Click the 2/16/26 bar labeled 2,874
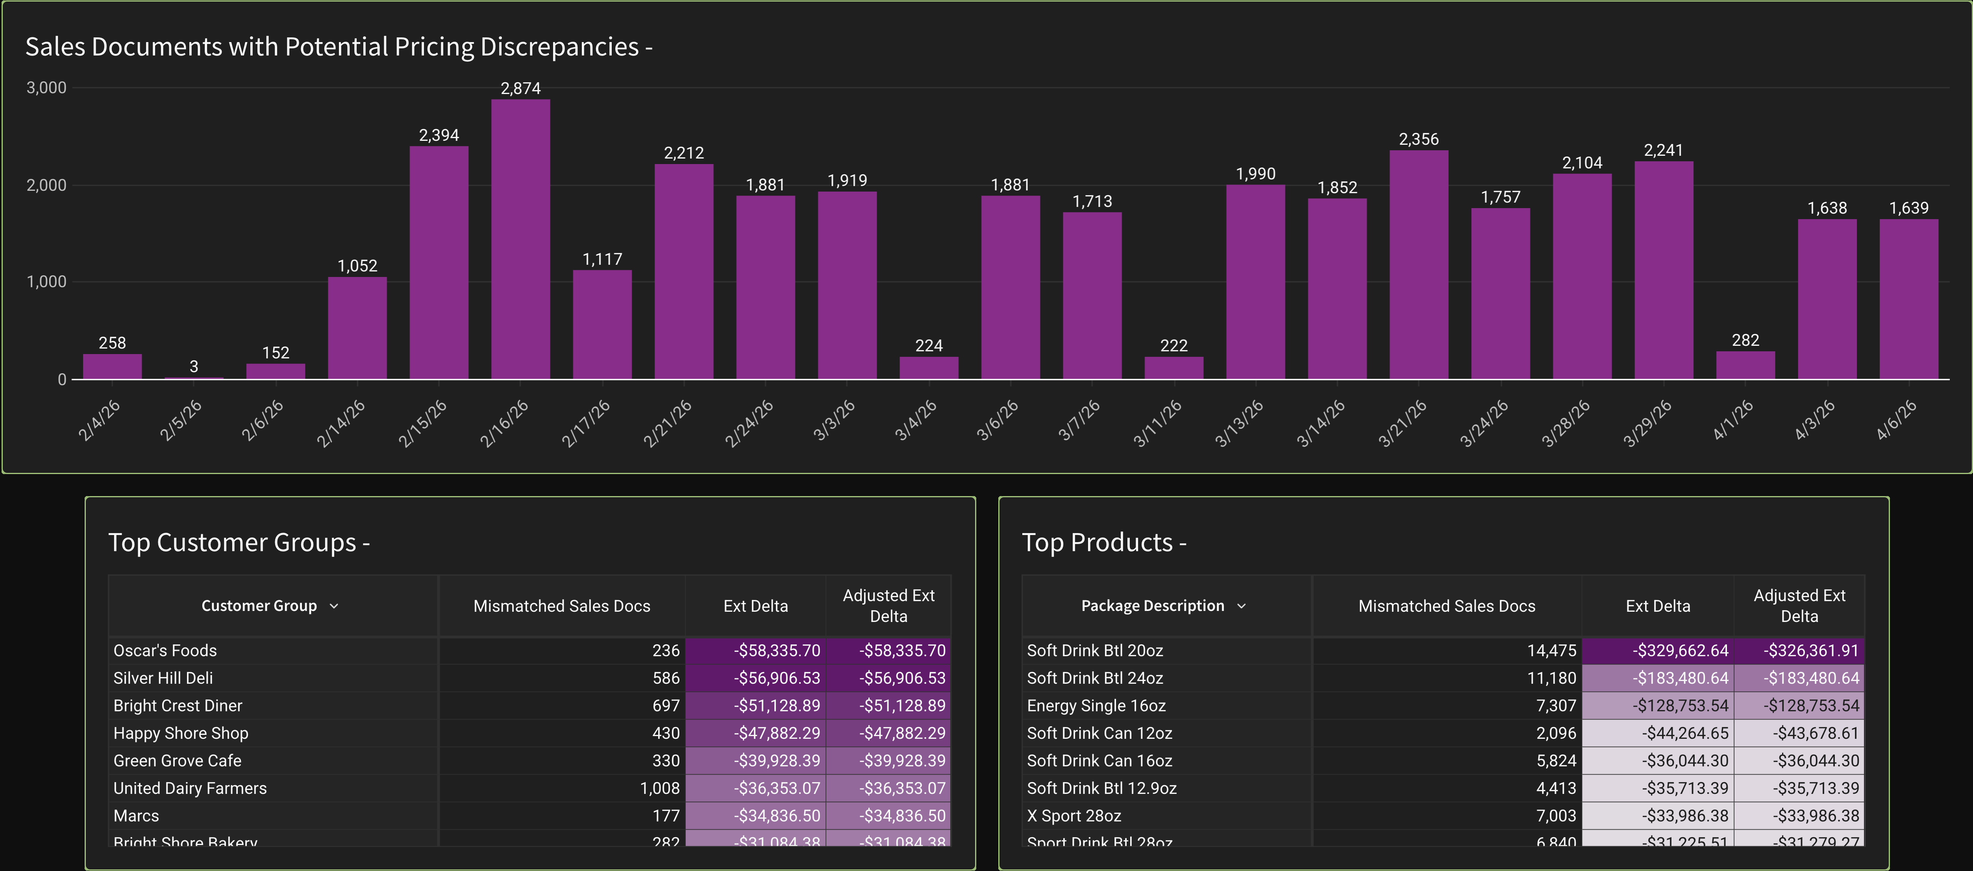 pos(520,239)
